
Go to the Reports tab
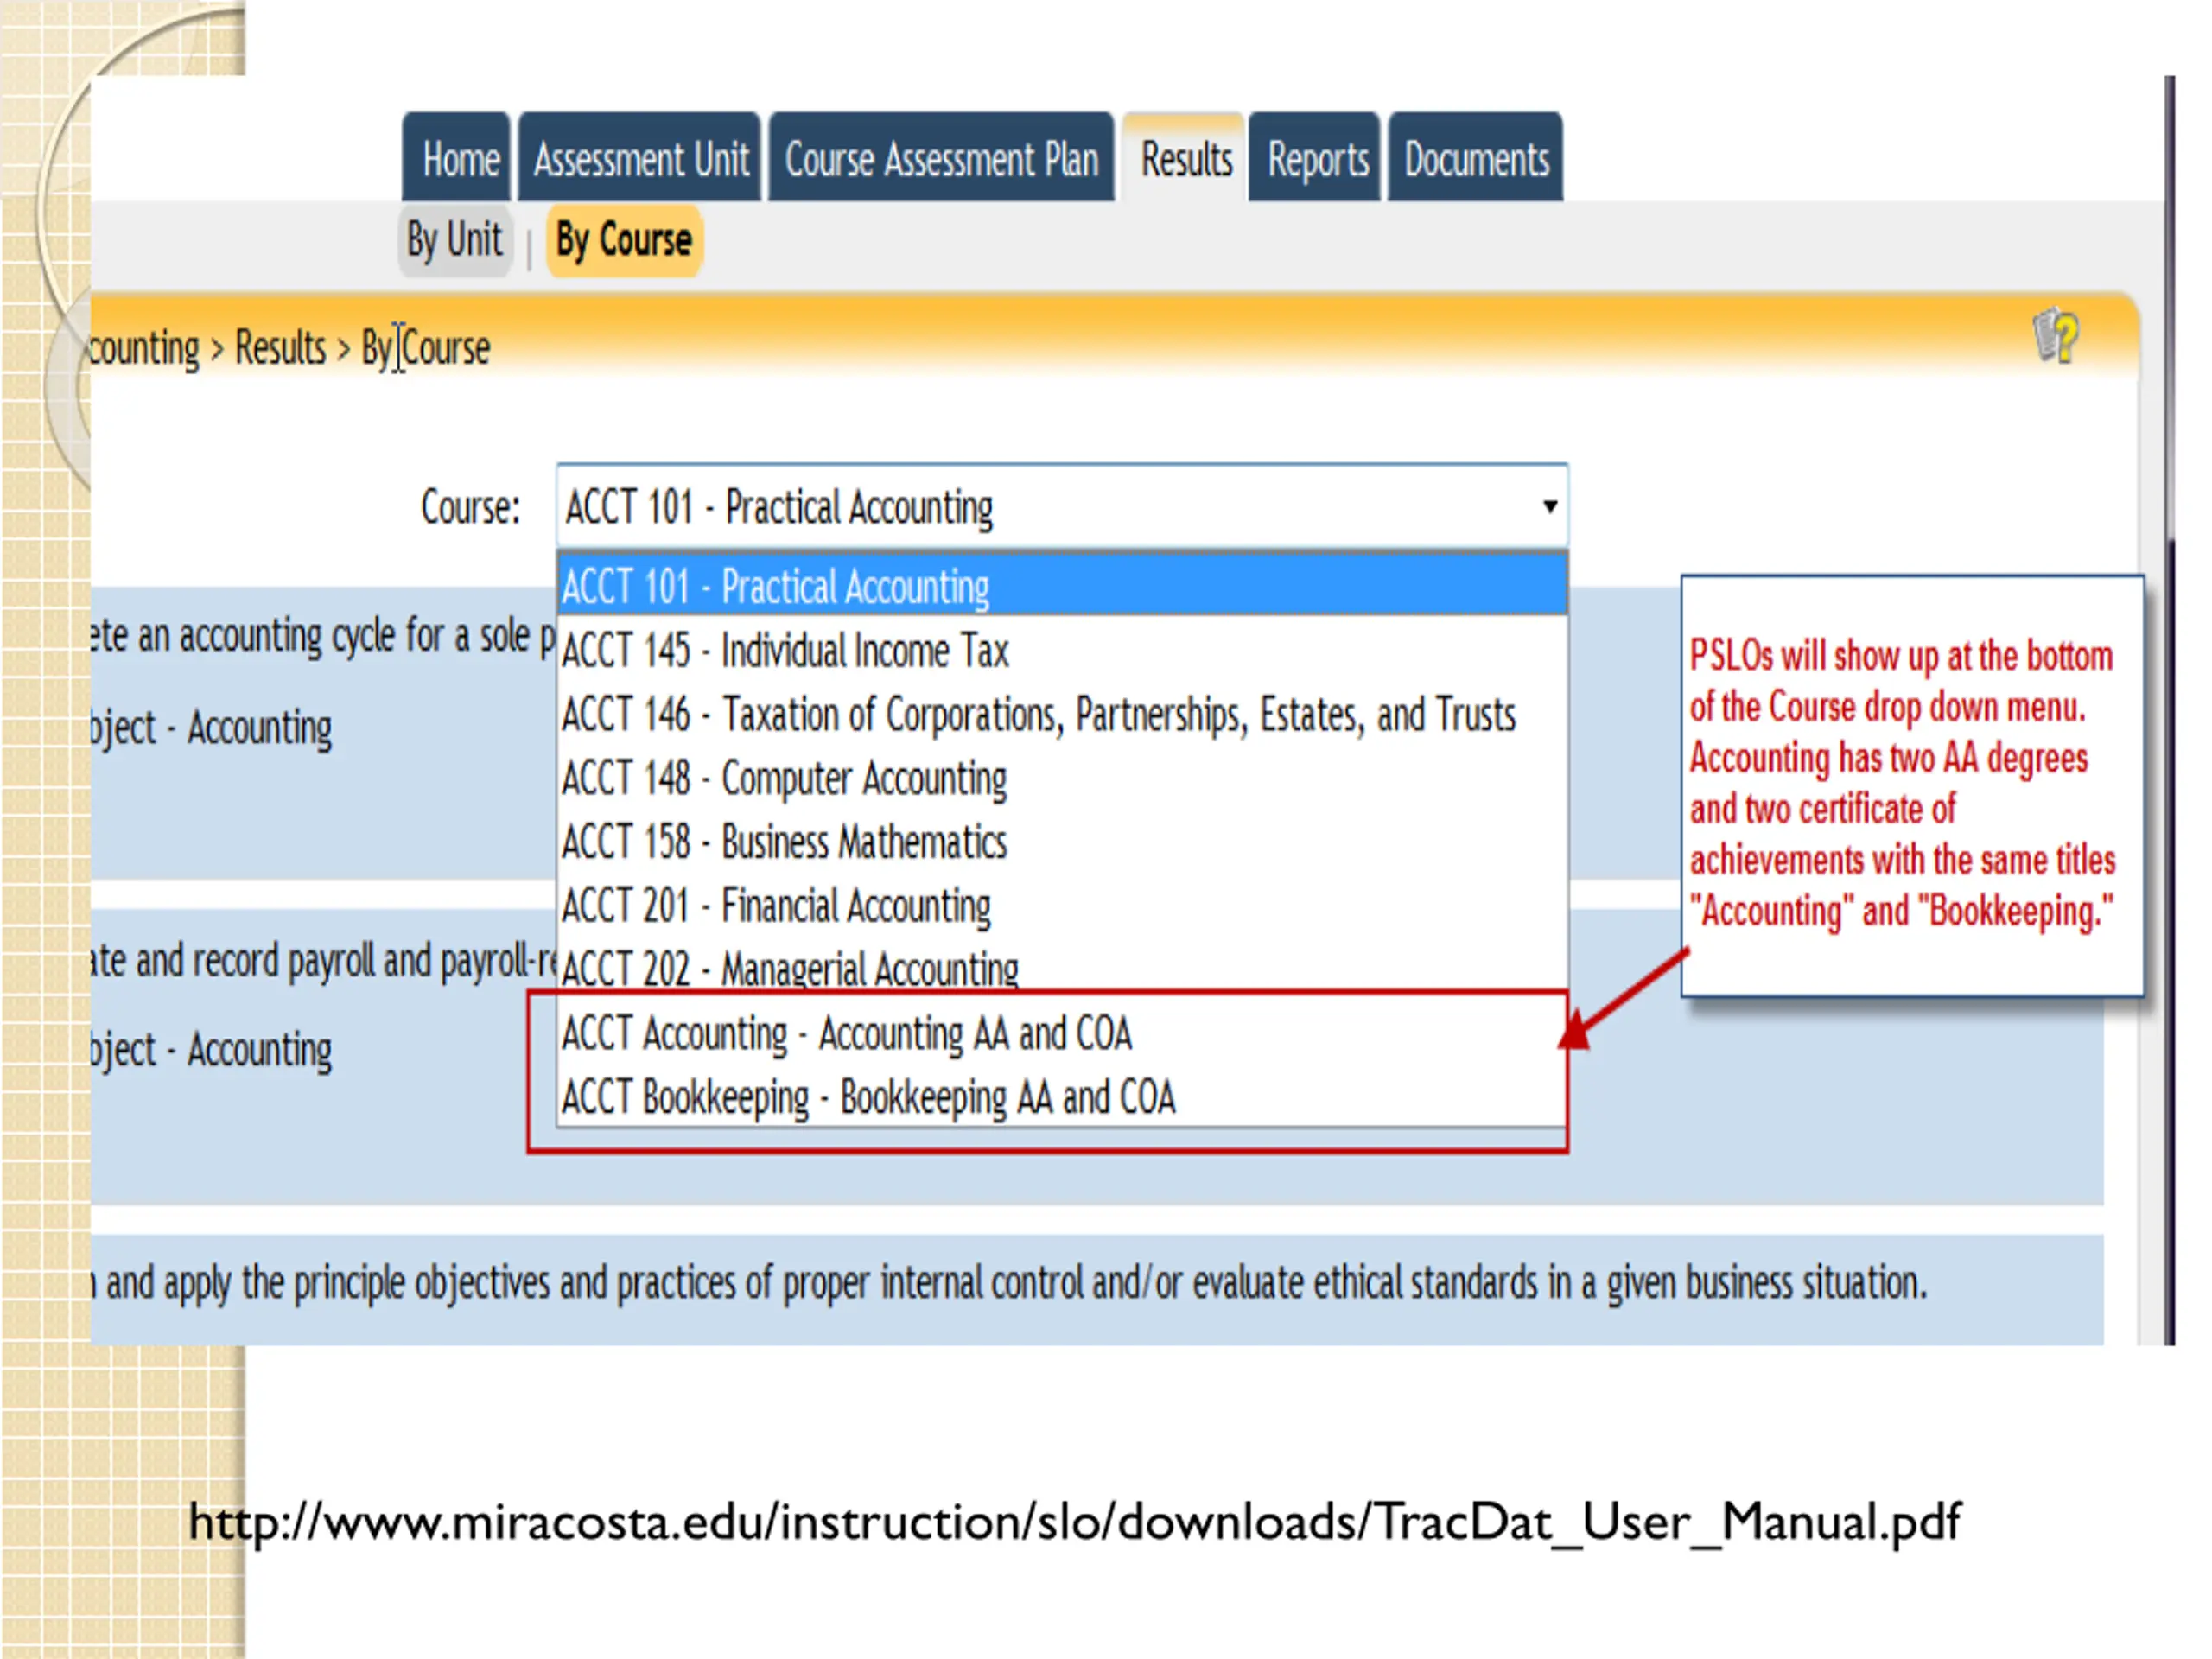pos(1317,160)
